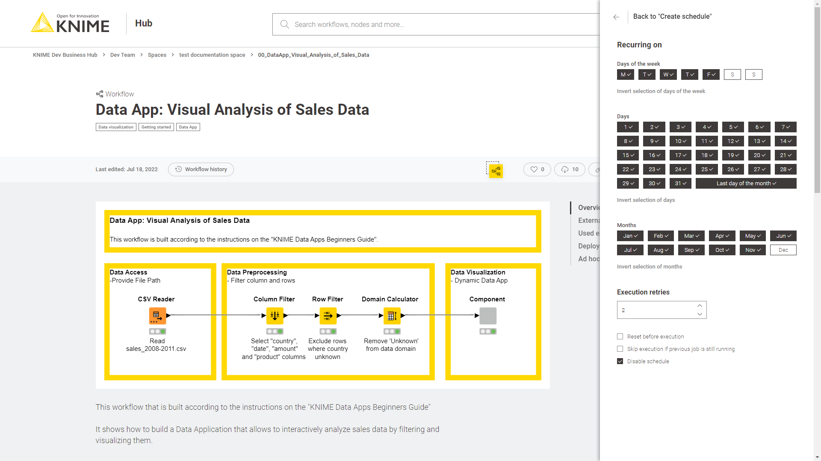Check Reset before execution
Screen dimensions: 821x461
[620, 336]
